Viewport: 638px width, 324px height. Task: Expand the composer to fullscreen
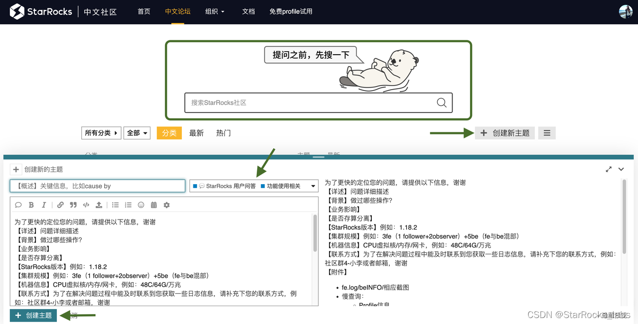point(609,169)
